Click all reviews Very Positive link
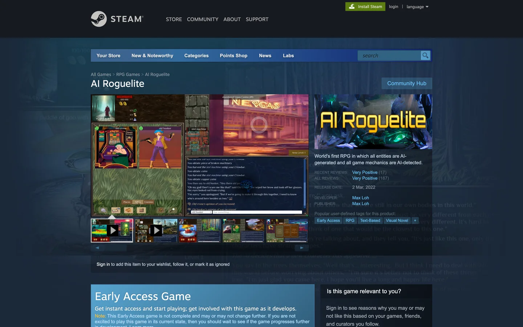Screen dimensions: 523x327 (x=365, y=178)
